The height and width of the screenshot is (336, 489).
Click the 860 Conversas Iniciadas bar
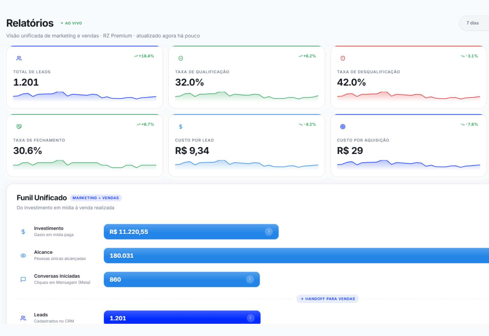182,279
